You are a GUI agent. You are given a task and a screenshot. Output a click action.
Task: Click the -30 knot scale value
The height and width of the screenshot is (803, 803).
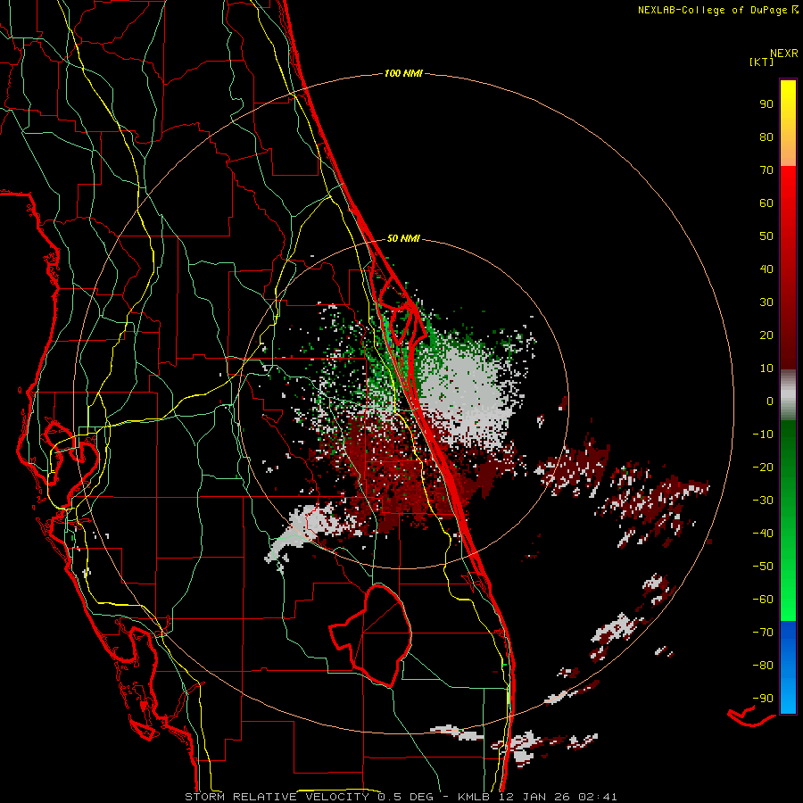tap(763, 501)
